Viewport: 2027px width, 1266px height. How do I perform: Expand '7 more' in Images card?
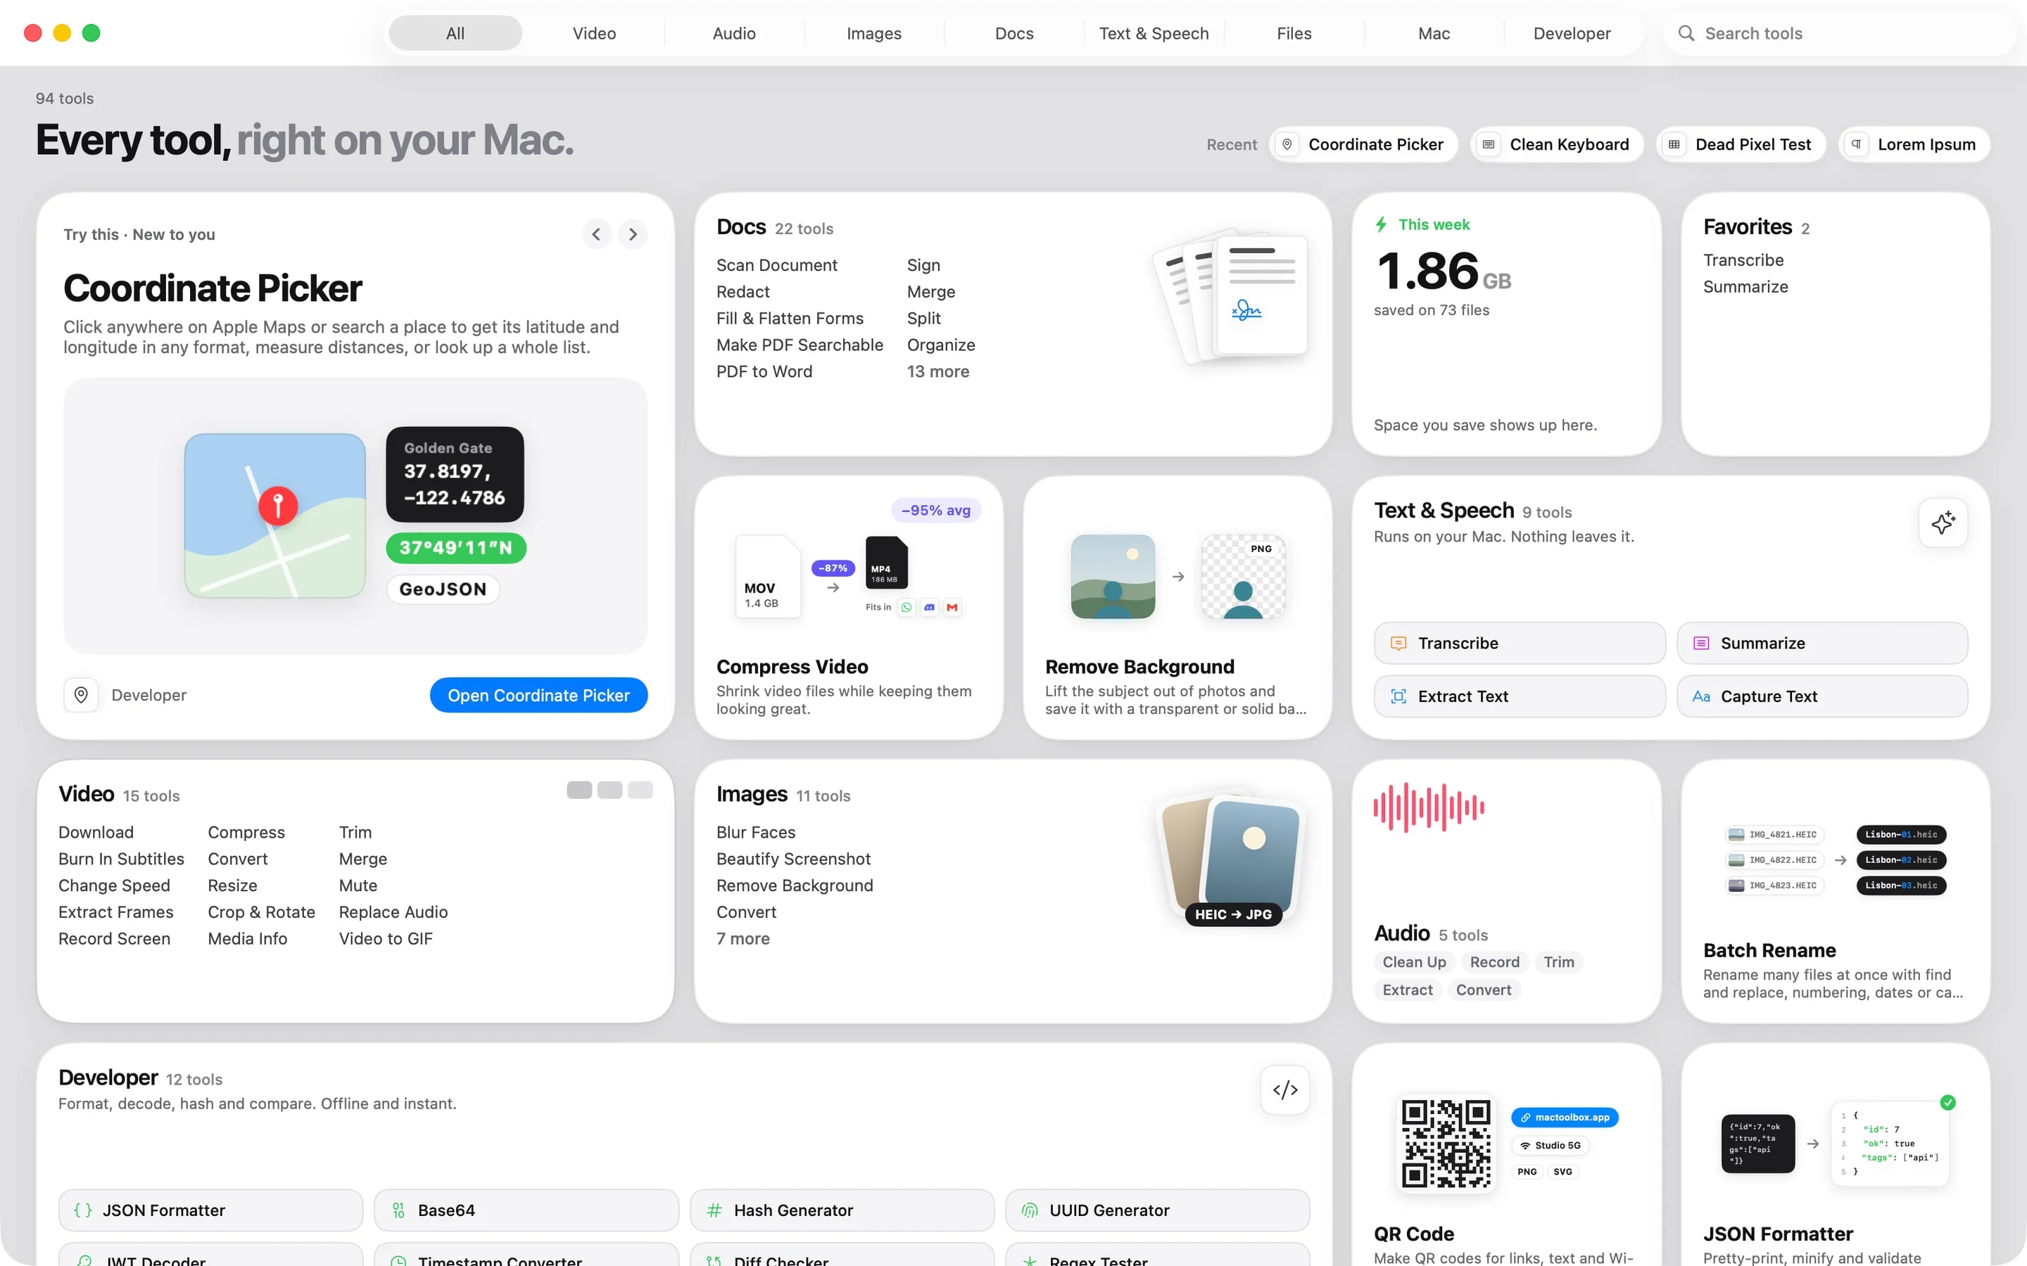click(x=742, y=939)
